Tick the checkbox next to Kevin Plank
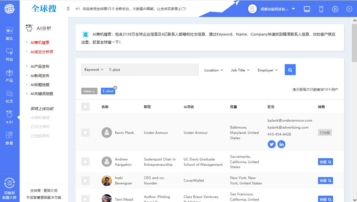 pyautogui.click(x=85, y=132)
